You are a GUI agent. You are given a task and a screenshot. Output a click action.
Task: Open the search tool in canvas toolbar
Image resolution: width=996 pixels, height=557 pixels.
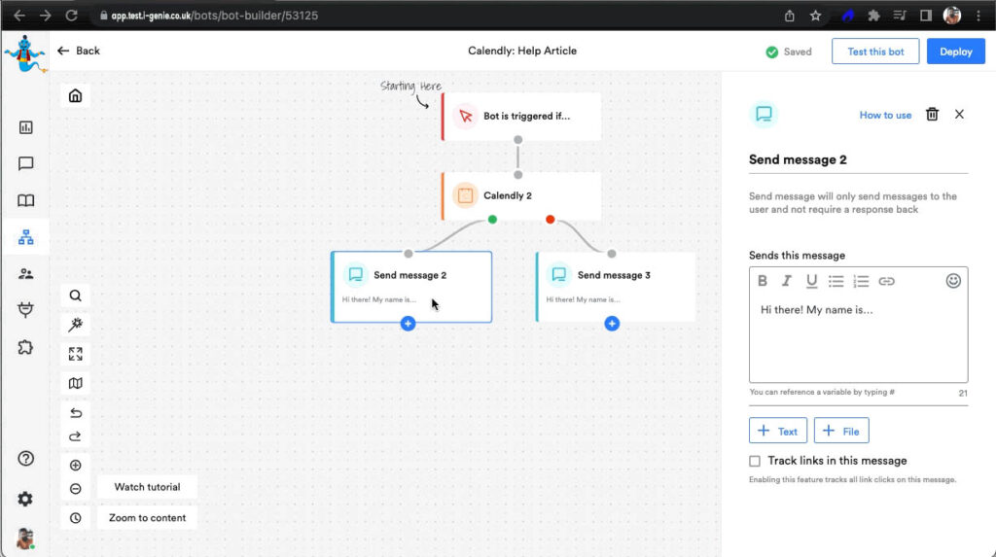75,296
